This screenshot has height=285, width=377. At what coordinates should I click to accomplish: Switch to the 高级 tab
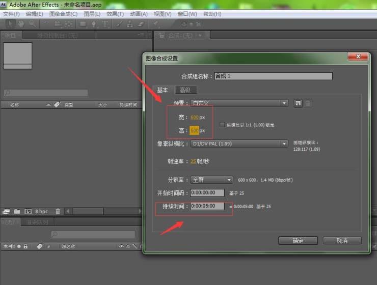(x=184, y=90)
